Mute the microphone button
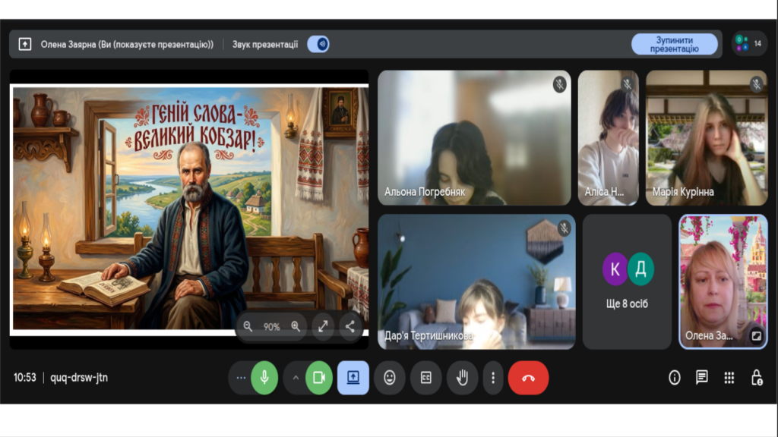Image resolution: width=778 pixels, height=437 pixels. 264,378
